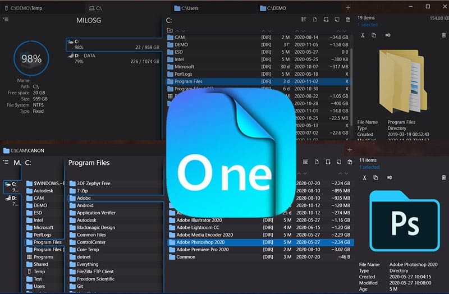Click the 98% disk usage circle
Image resolution: width=449 pixels, height=294 pixels.
[x=31, y=58]
